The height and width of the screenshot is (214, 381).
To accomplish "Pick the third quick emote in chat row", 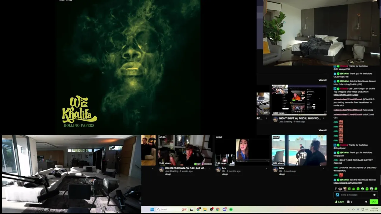I will [345, 189].
